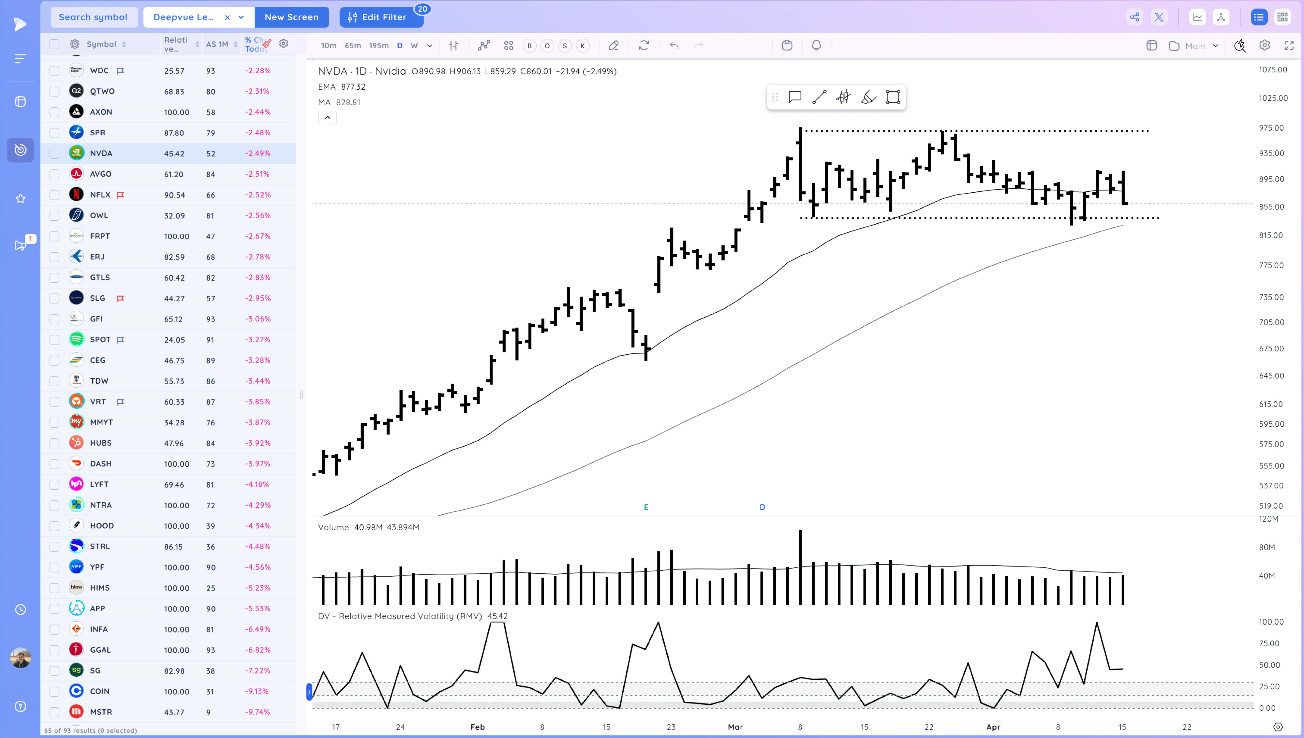Open watchlist favorites star in sidebar

point(20,199)
